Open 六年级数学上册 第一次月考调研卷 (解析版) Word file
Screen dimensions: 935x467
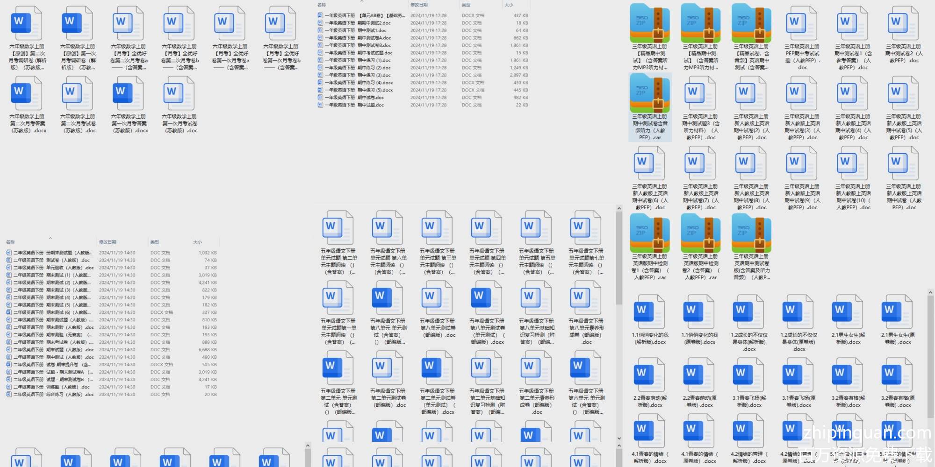point(78,23)
